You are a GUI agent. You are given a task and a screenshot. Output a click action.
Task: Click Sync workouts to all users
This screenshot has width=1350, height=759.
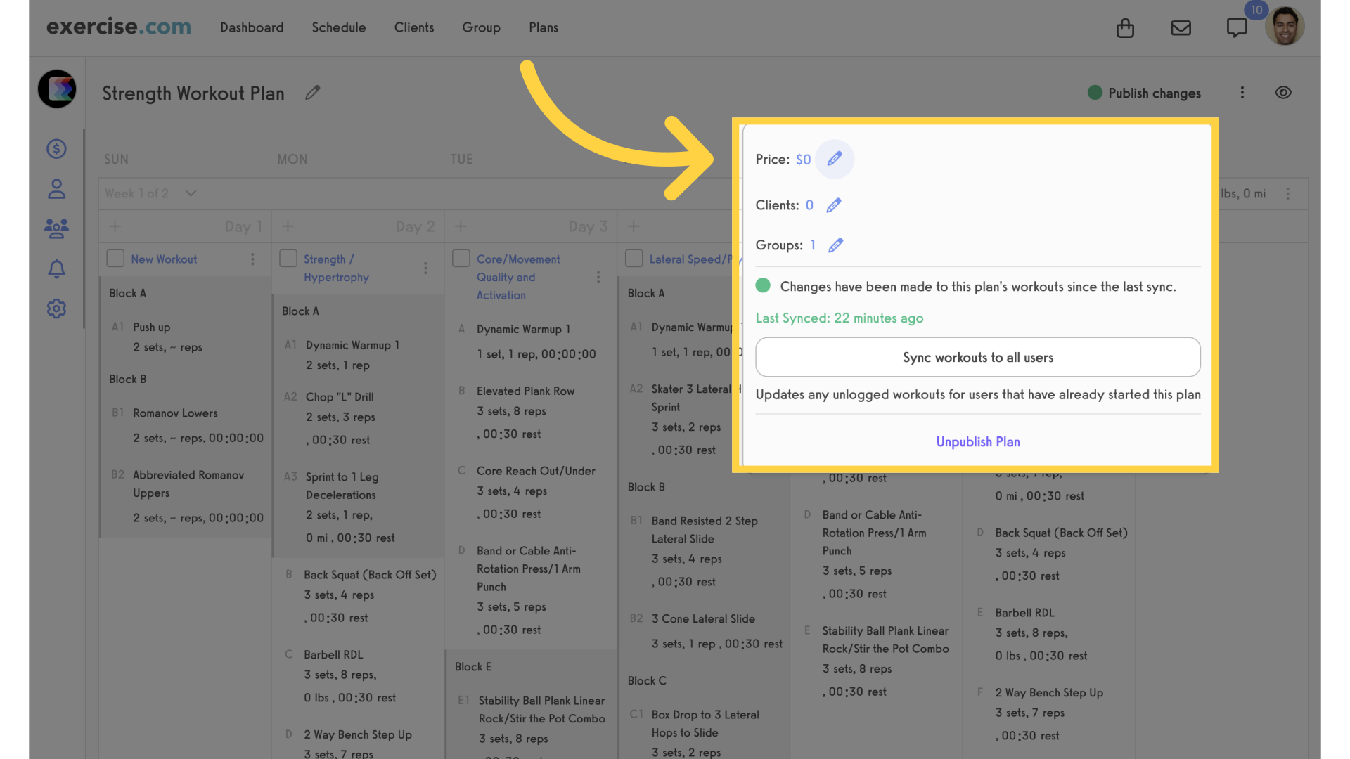(x=977, y=357)
